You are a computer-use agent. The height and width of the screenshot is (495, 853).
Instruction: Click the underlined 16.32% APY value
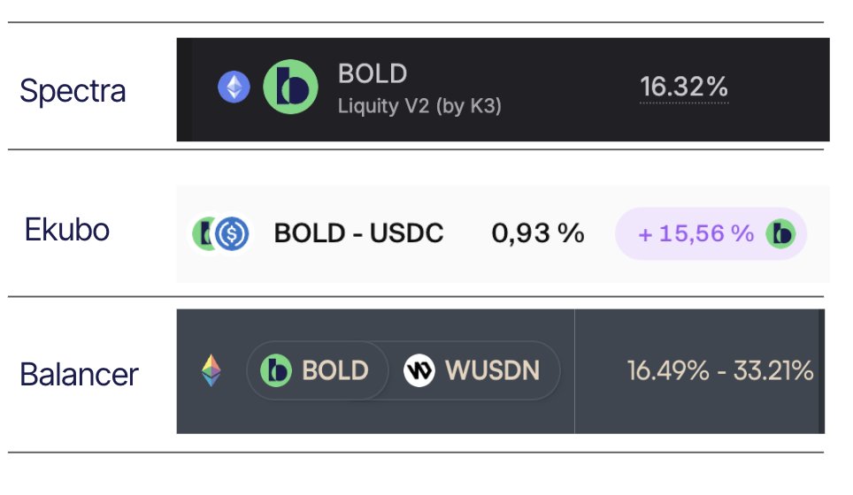coord(684,87)
